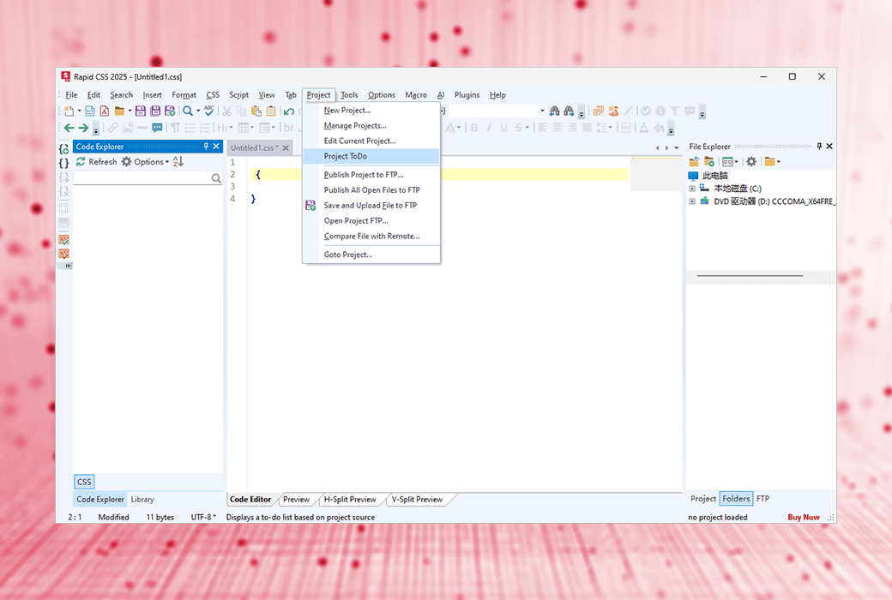The image size is (892, 600).
Task: Click the CSS button in Code Explorer
Action: point(84,482)
